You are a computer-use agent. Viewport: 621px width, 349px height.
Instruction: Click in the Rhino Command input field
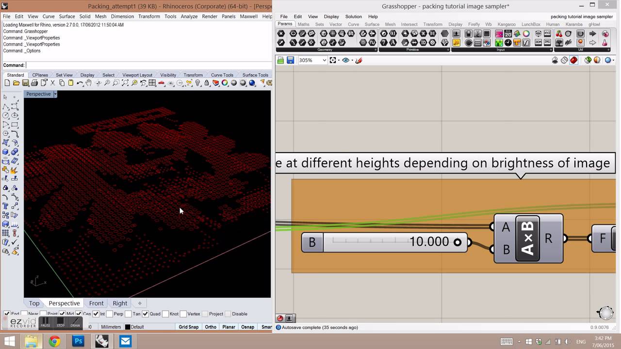pyautogui.click(x=148, y=65)
